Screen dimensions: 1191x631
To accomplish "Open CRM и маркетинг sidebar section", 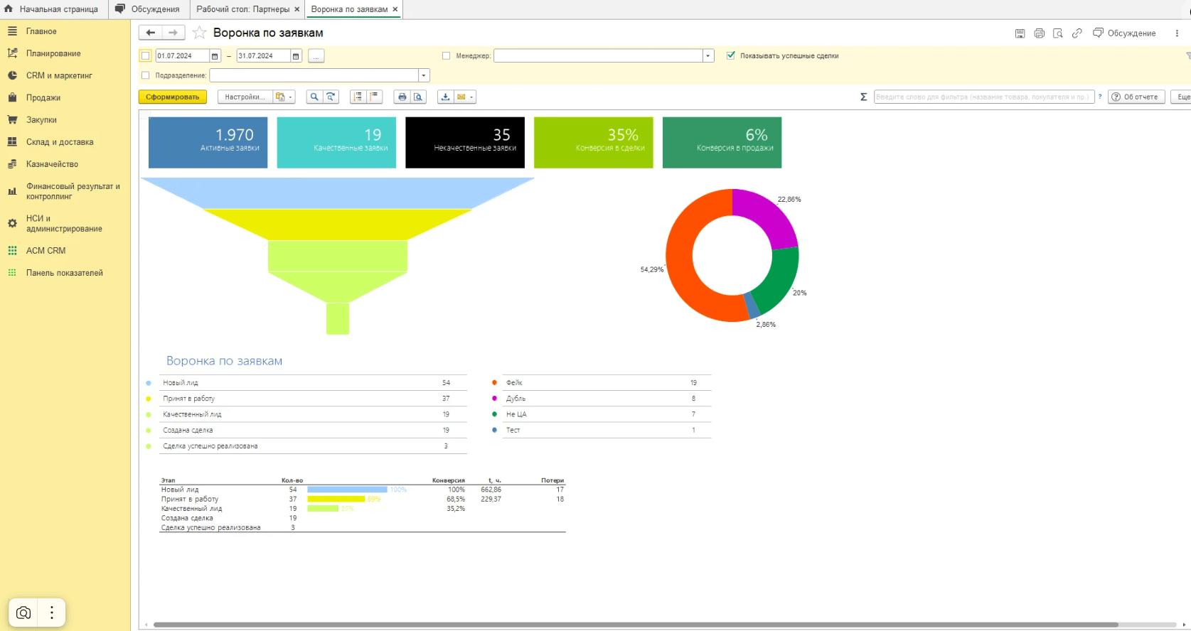I will point(59,75).
